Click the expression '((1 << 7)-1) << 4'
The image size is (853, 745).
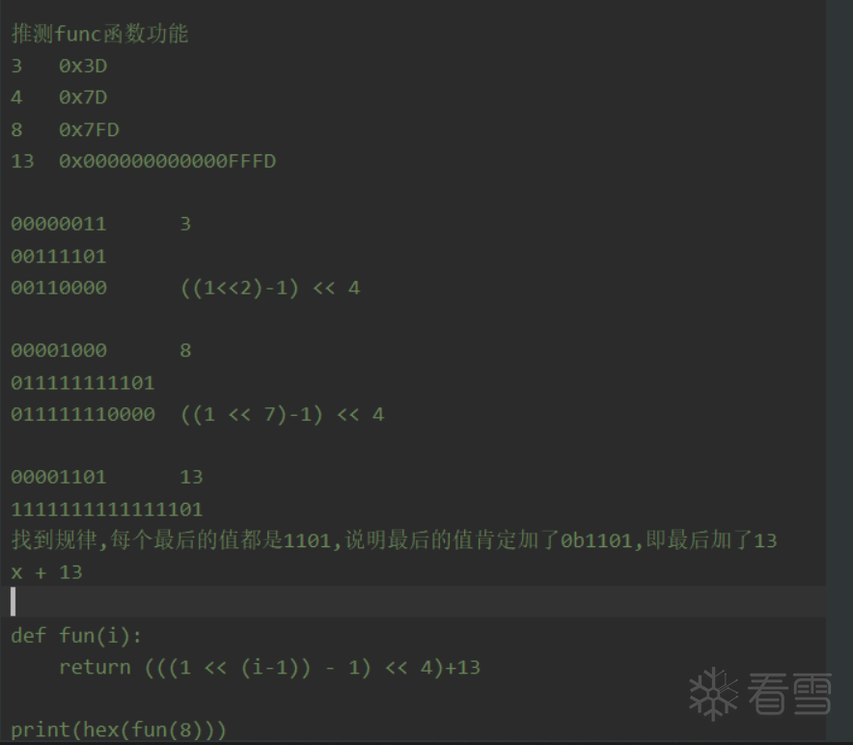point(282,414)
